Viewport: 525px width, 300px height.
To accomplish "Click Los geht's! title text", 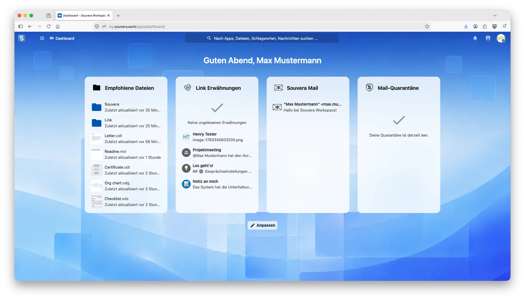I will click(x=203, y=166).
